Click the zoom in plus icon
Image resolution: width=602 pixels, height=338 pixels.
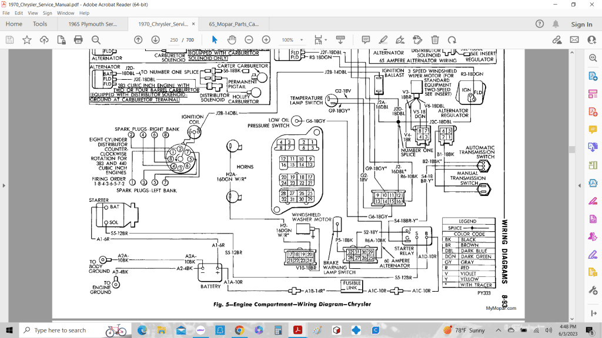(x=266, y=40)
